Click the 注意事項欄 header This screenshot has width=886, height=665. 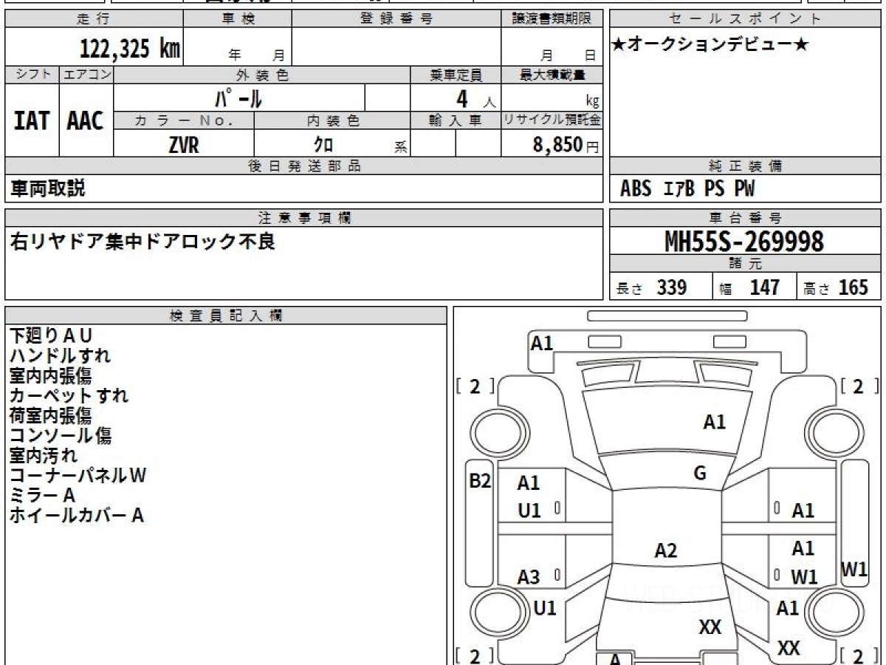[304, 217]
